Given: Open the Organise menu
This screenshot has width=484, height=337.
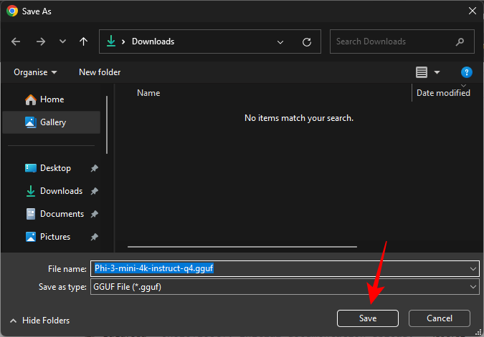Looking at the screenshot, I should click(x=35, y=72).
